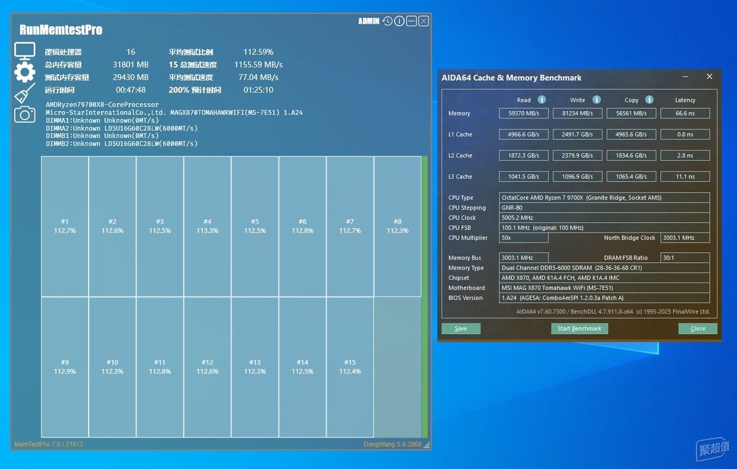Minimize the AIDA64 benchmark window
This screenshot has width=737, height=469.
685,77
